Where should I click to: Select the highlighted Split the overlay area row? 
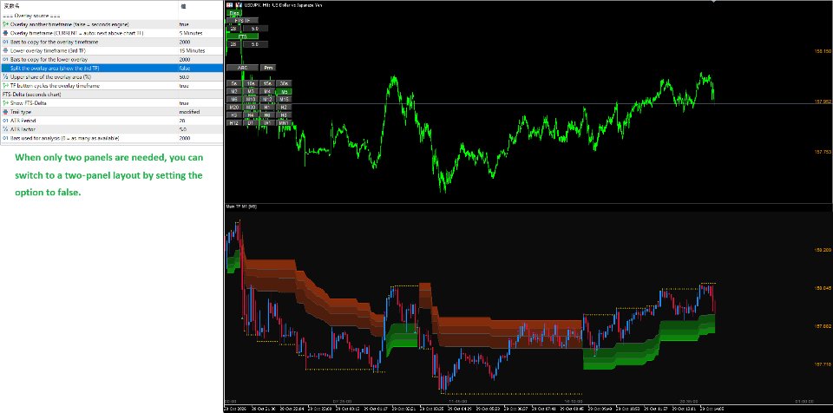pos(112,68)
